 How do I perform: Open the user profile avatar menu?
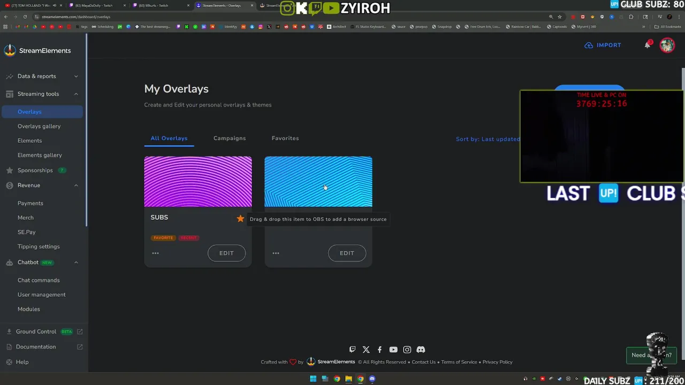tap(667, 45)
